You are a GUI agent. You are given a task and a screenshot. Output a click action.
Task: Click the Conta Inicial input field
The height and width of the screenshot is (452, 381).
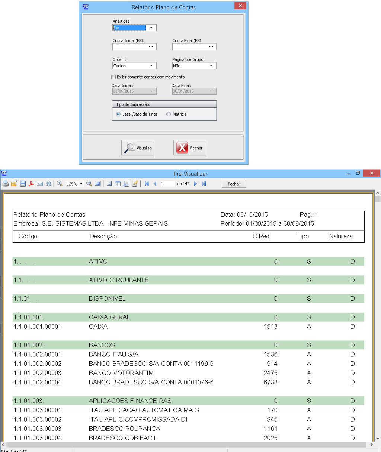pos(130,47)
